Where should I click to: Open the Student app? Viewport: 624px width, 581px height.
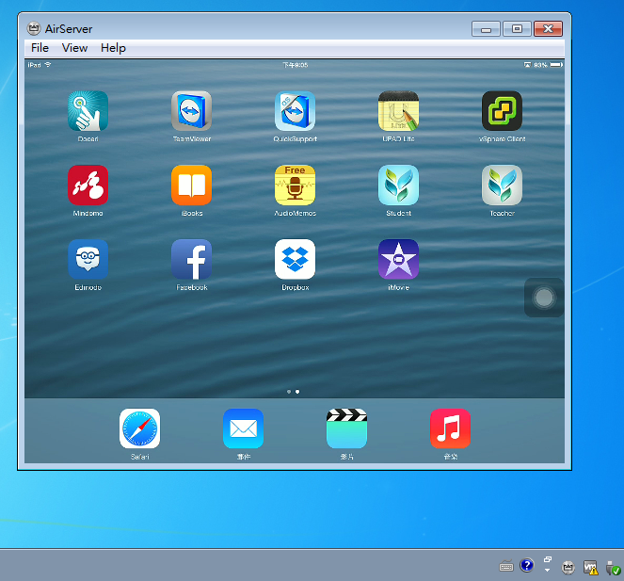398,186
